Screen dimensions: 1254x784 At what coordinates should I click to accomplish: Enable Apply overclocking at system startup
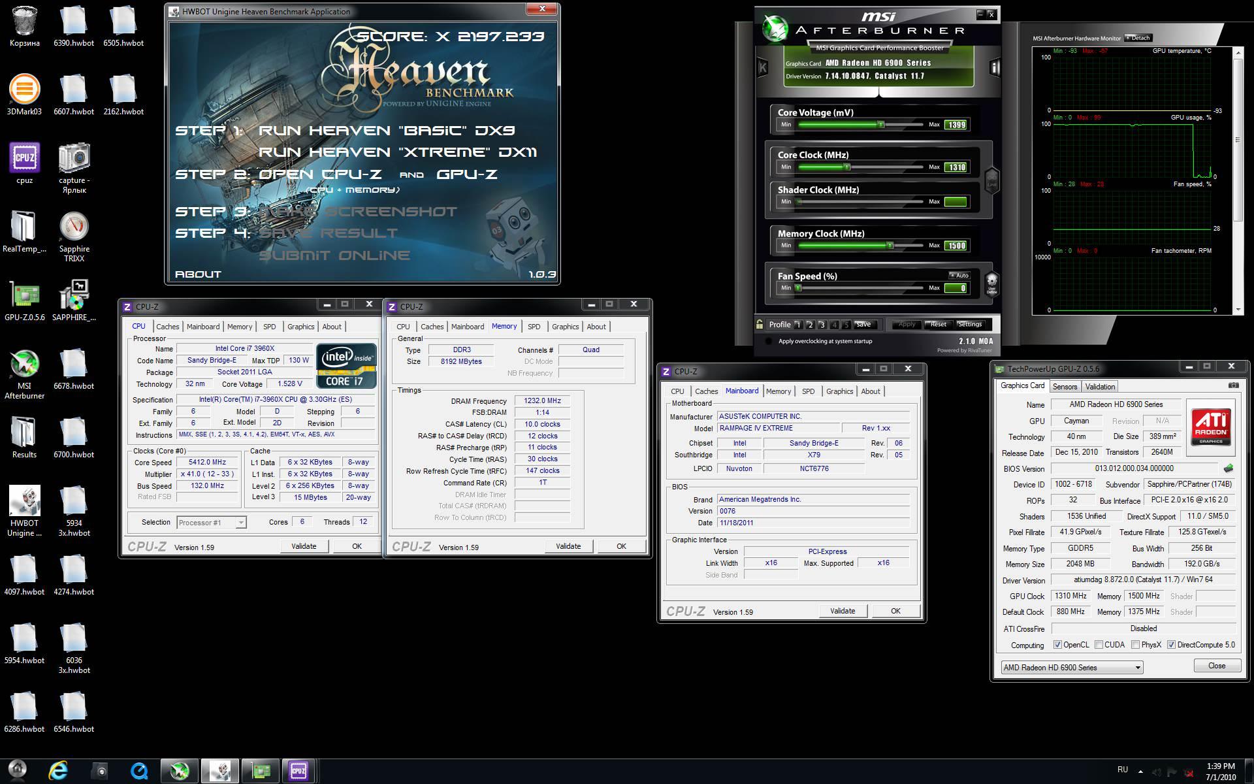(769, 341)
